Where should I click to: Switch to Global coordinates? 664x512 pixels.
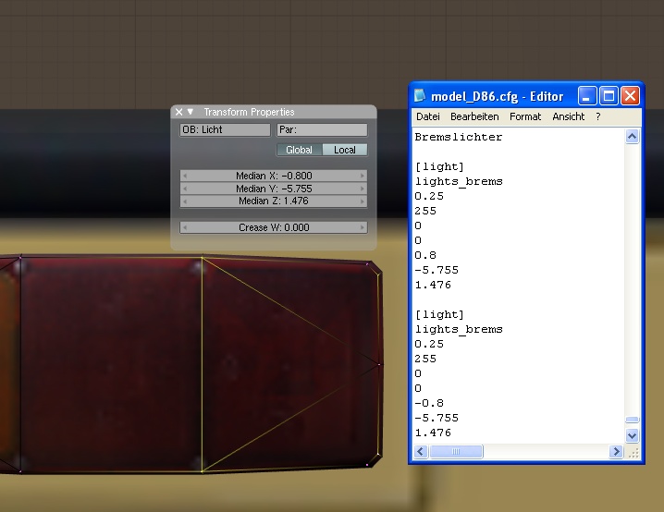299,150
